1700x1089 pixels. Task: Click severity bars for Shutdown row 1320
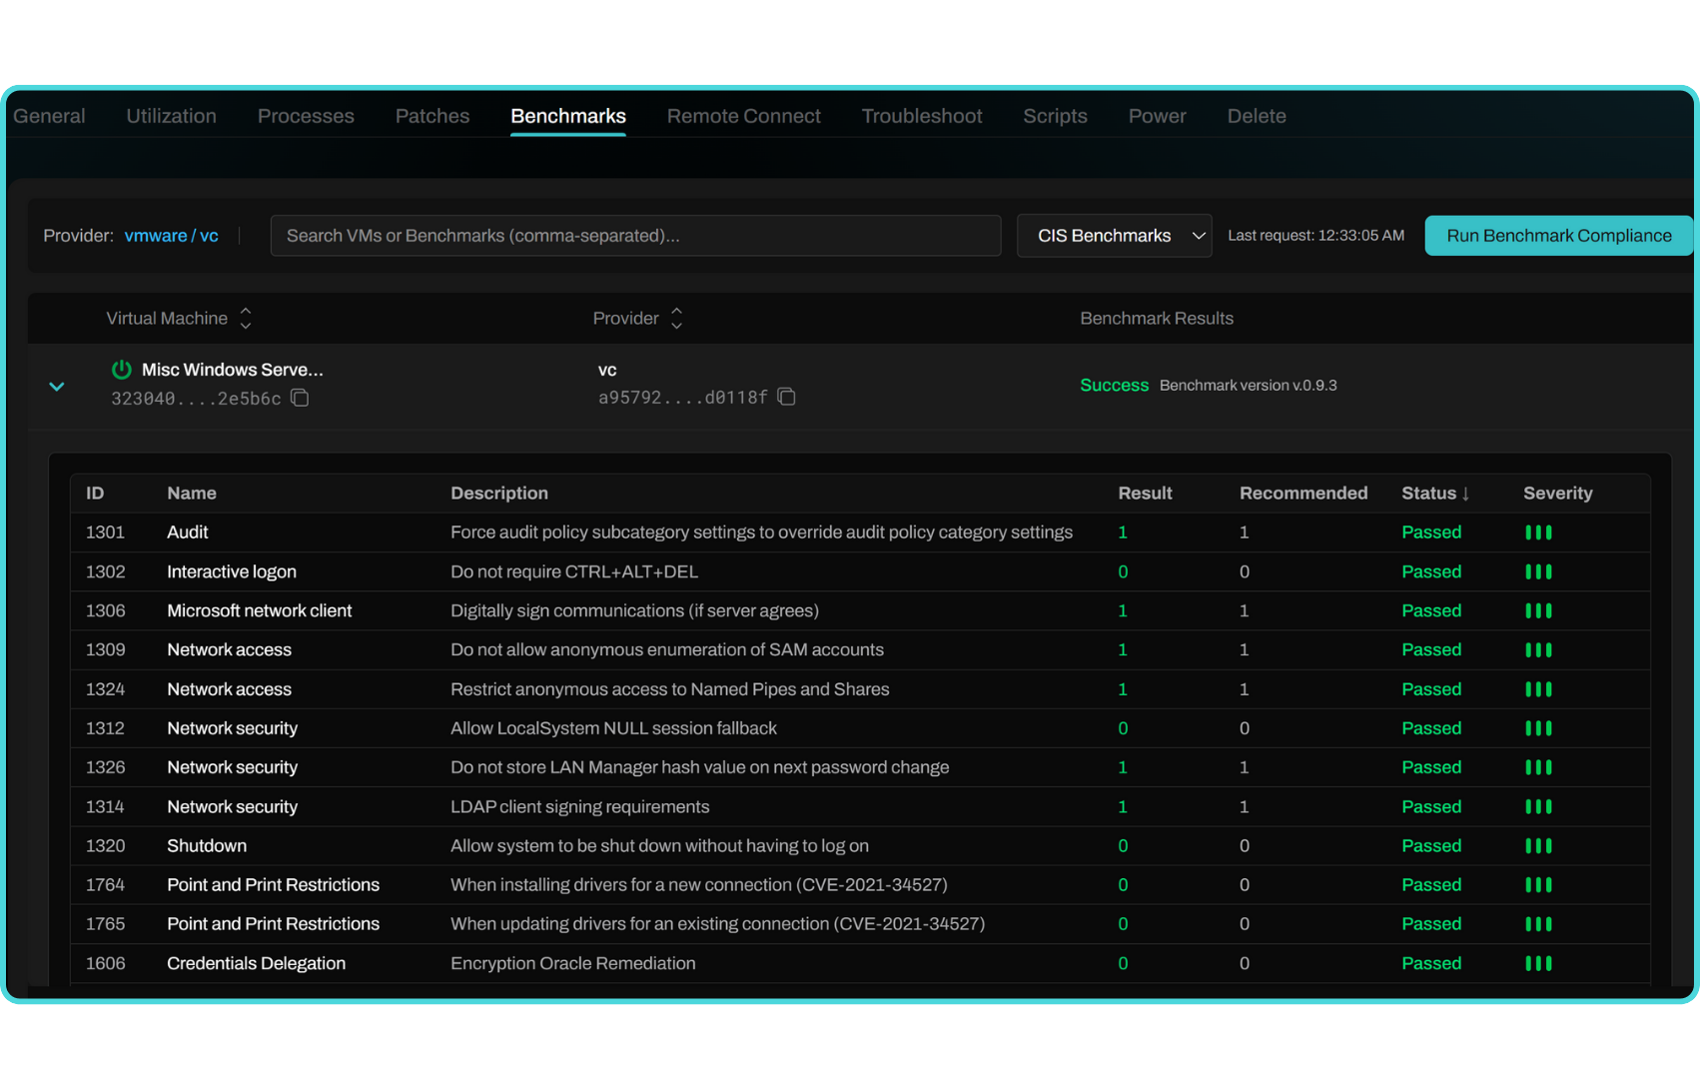1538,846
